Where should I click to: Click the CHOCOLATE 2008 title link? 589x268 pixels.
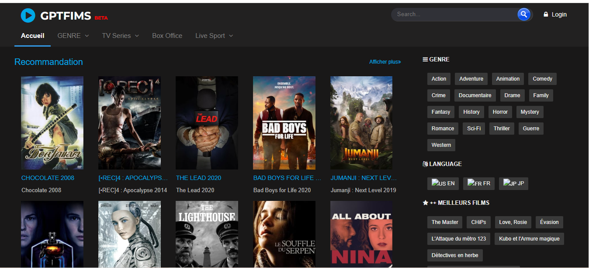pyautogui.click(x=48, y=178)
